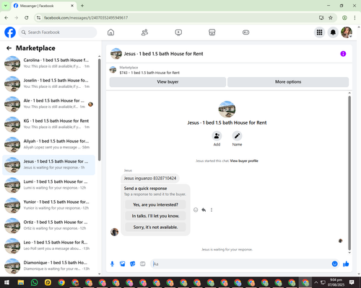Screen dimensions: 361x288
Task: Open a new browser tab
Action: [82, 6]
